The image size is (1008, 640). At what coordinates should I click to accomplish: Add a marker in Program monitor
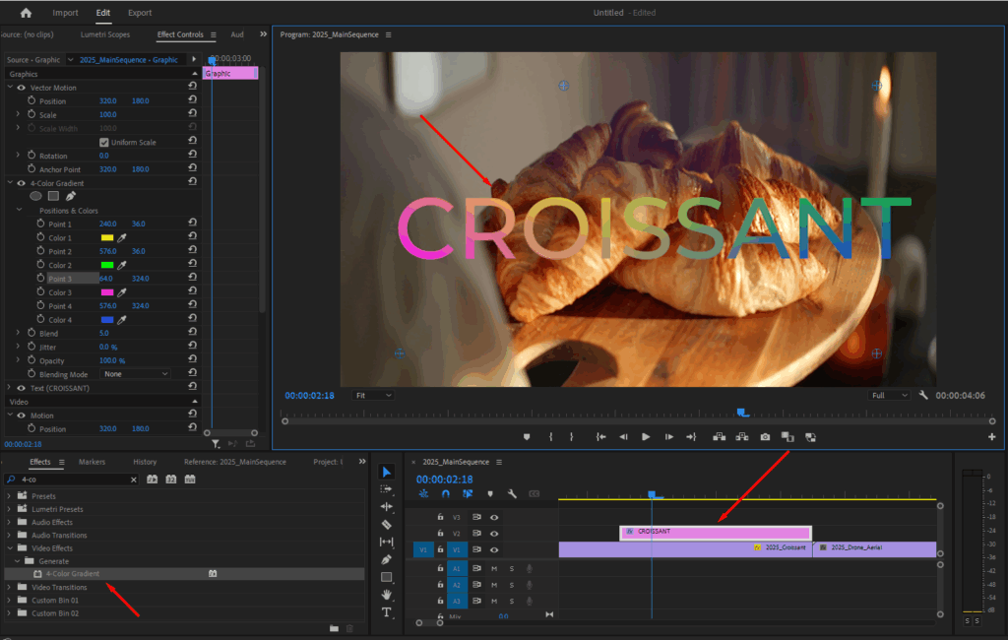[x=527, y=437]
